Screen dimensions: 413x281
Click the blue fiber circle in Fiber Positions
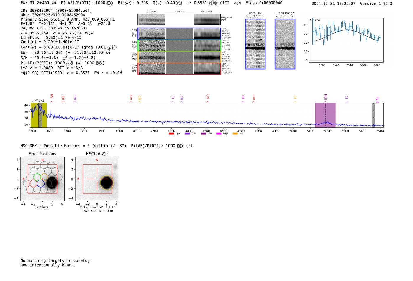click(x=41, y=183)
